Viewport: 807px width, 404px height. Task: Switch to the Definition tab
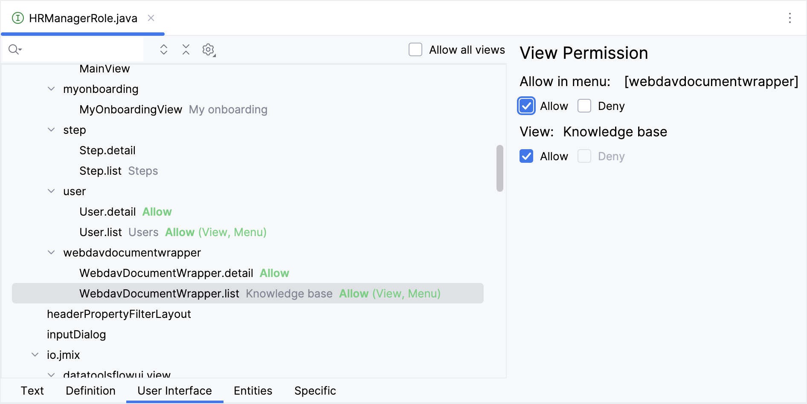(90, 390)
